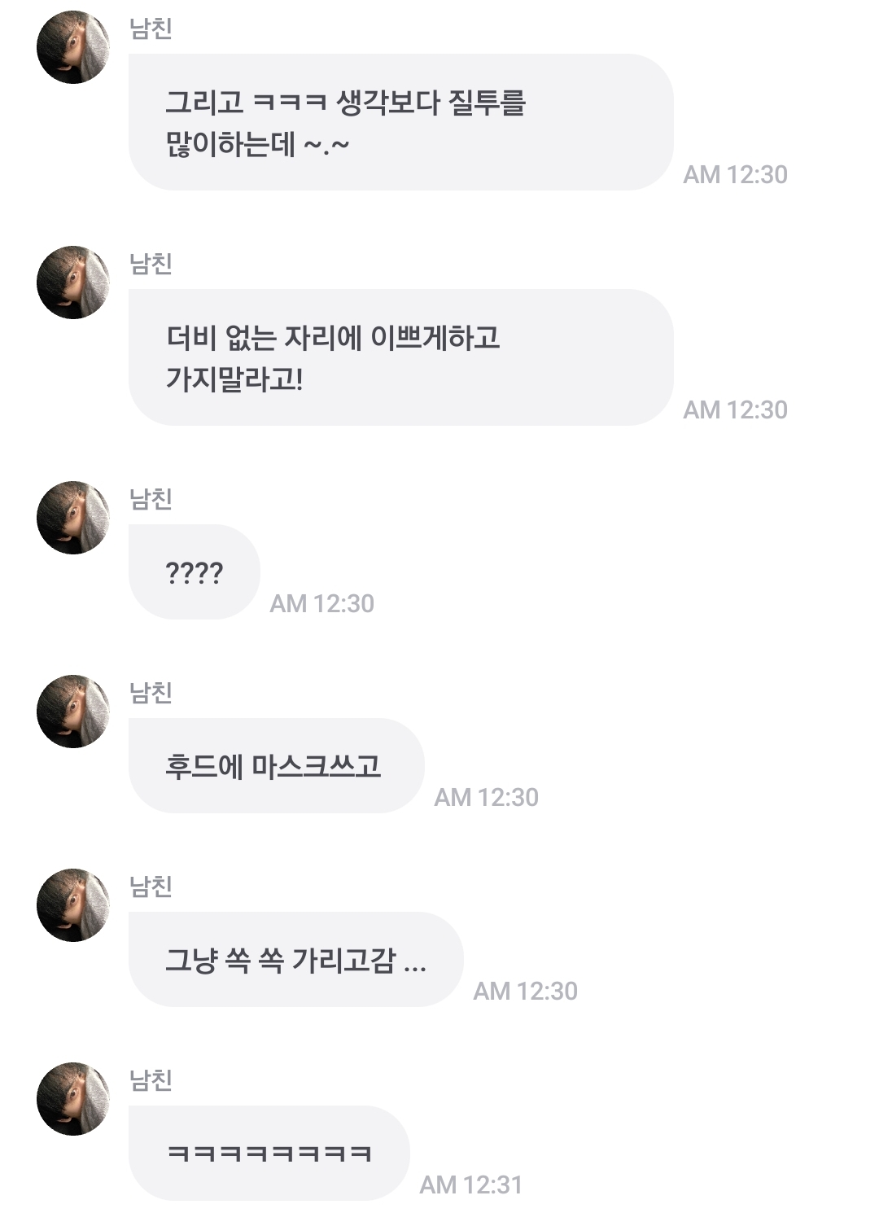The height and width of the screenshot is (1213, 879).
Task: Click sender name 남친 above 더비 없는 자리에
Action: (151, 264)
